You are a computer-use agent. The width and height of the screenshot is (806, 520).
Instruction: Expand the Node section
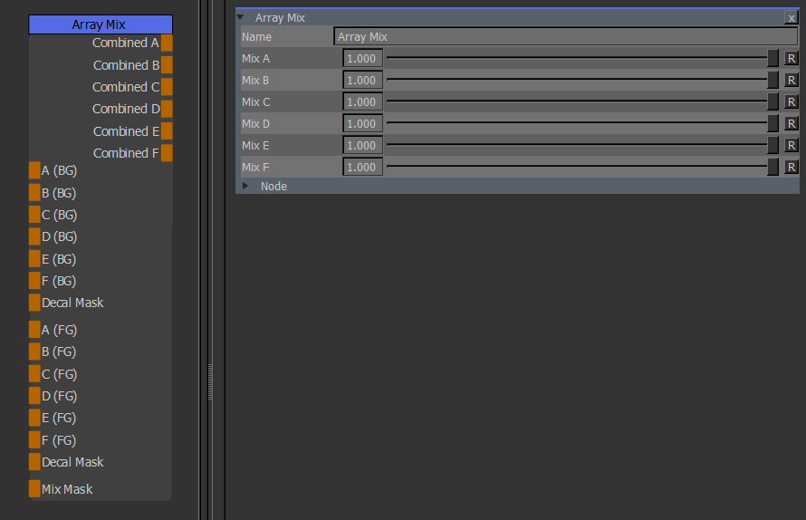(245, 186)
